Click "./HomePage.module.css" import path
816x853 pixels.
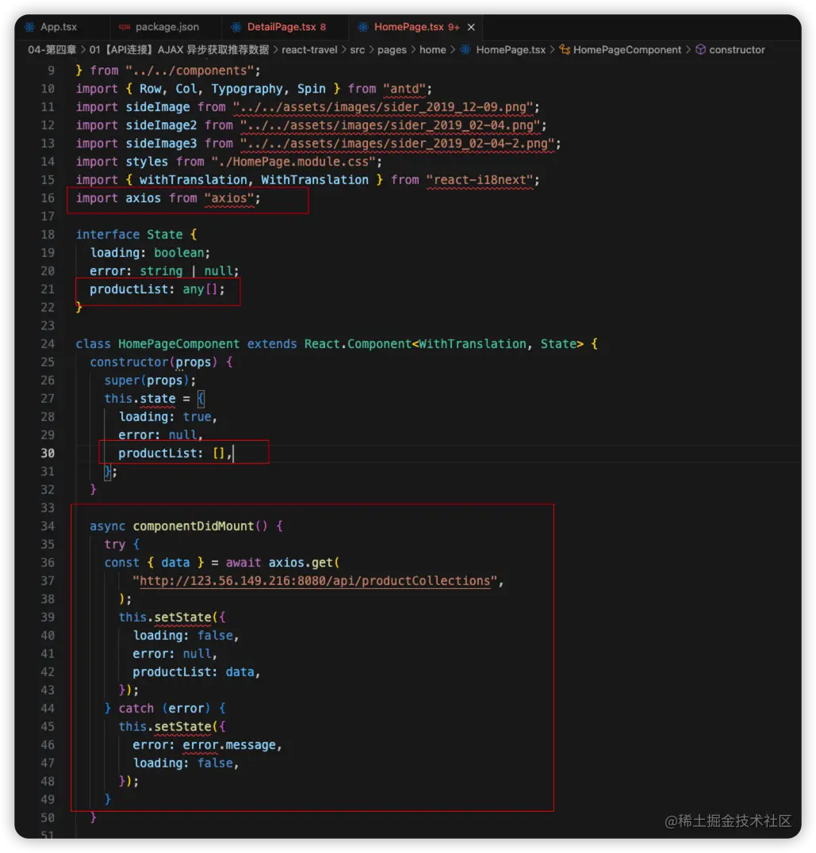point(293,162)
